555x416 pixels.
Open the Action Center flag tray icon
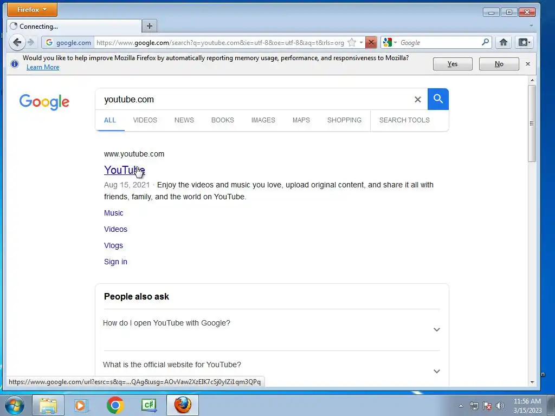click(x=487, y=406)
